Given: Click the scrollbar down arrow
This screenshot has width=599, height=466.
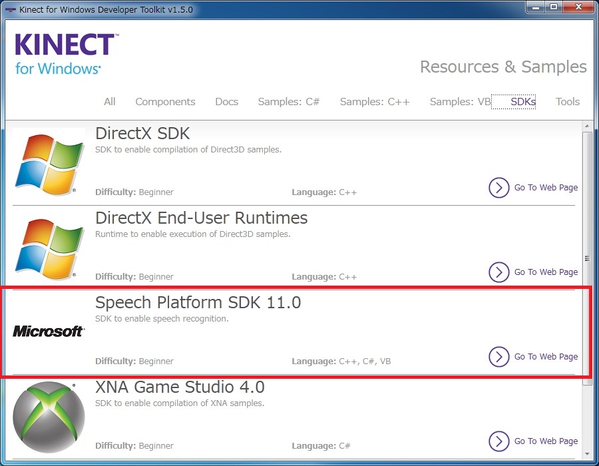Looking at the screenshot, I should click(587, 454).
